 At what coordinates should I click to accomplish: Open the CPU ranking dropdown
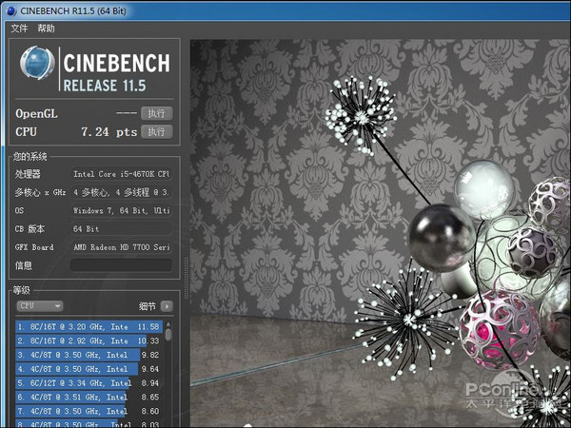click(41, 306)
